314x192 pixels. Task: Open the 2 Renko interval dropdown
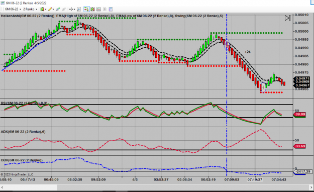coord(30,9)
